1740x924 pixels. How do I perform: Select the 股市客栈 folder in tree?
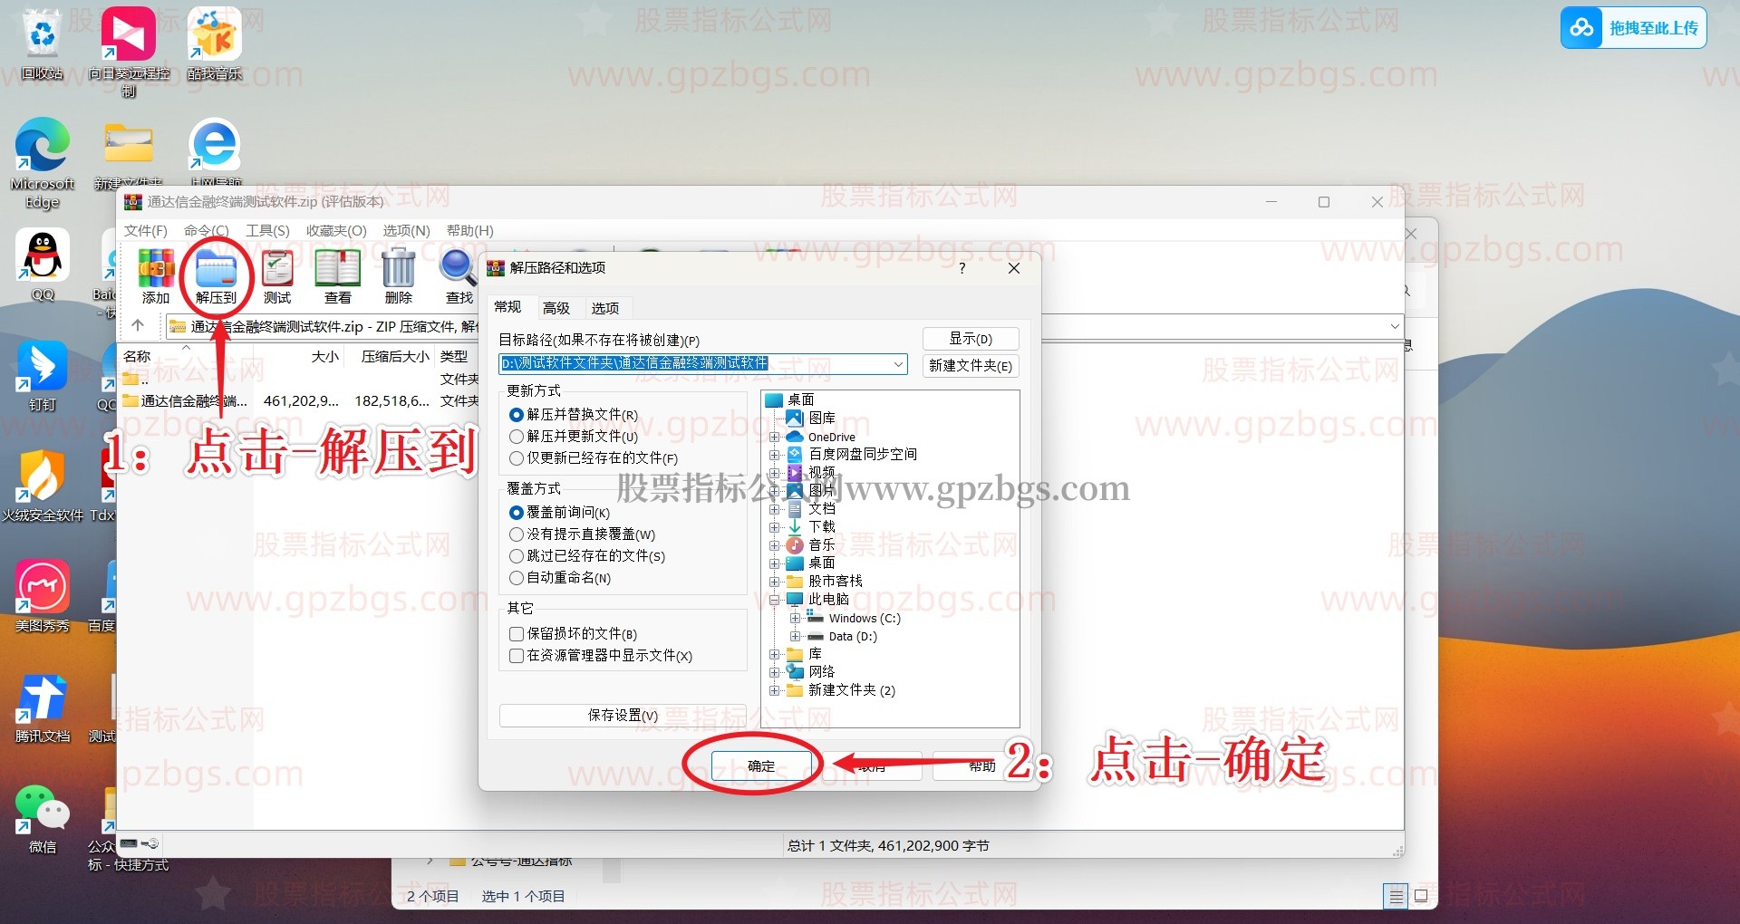coord(836,582)
